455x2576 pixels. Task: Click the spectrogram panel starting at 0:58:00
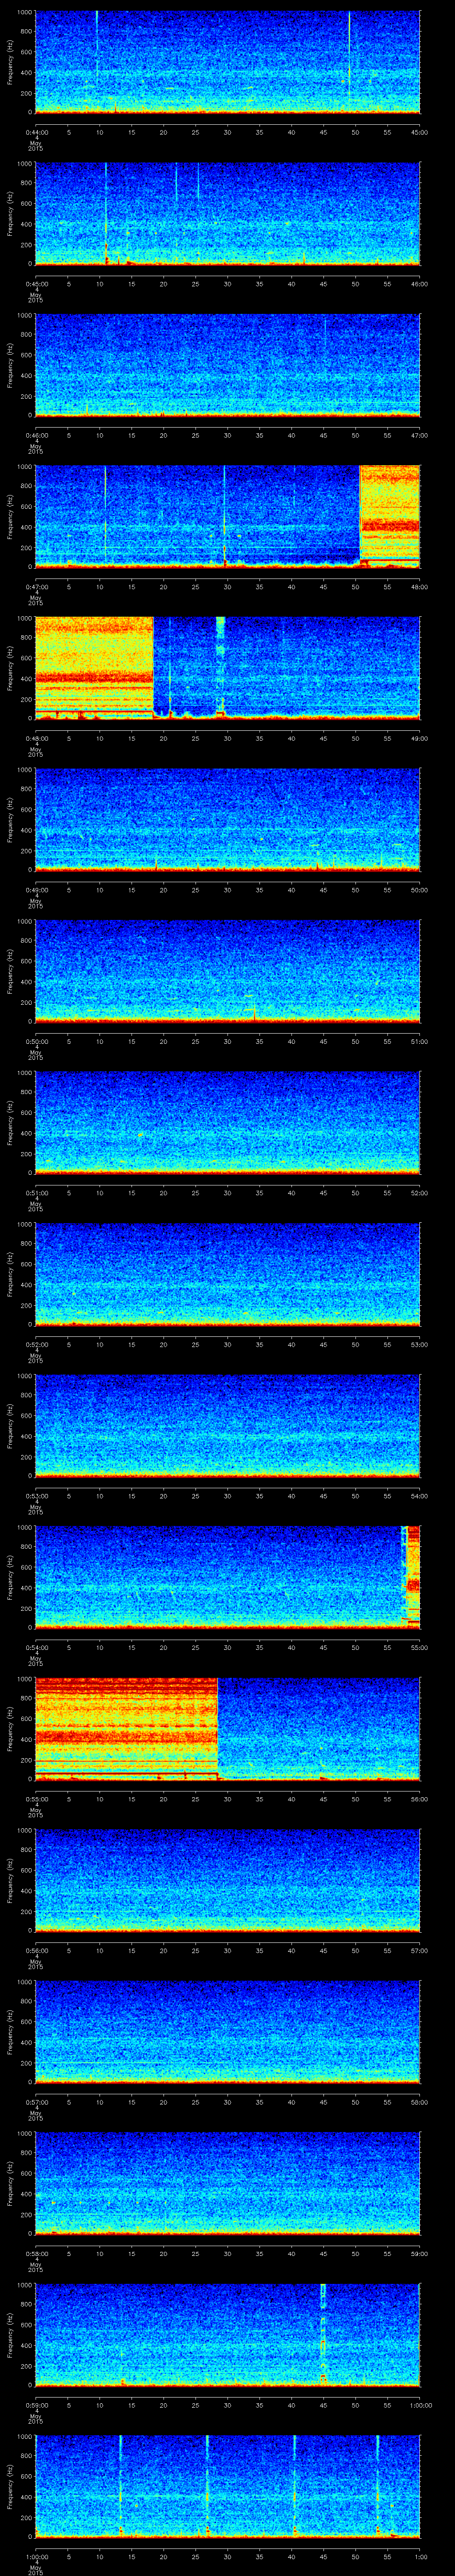(x=228, y=2183)
